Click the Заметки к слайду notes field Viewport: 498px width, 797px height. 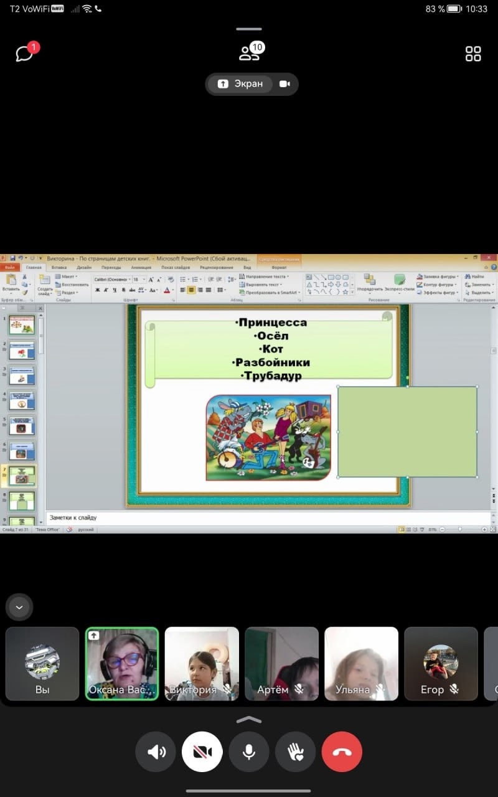click(x=268, y=517)
